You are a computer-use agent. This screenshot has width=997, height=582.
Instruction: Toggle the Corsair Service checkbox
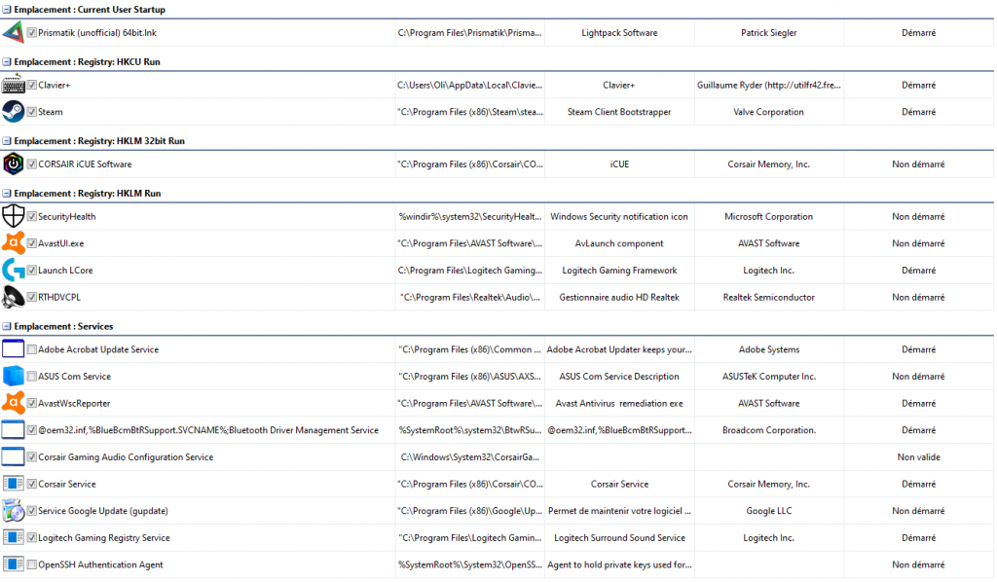click(32, 484)
